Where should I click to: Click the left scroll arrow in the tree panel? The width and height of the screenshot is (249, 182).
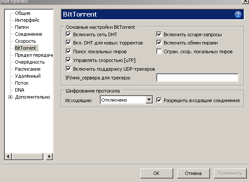8,157
